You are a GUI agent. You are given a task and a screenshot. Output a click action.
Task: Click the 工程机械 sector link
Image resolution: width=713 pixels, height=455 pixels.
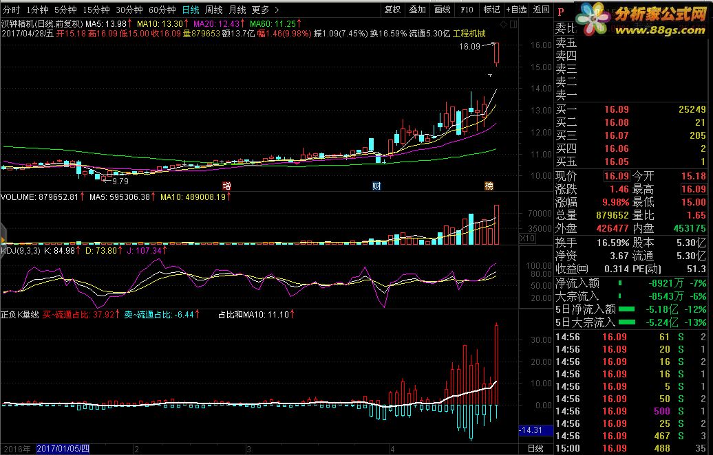click(469, 33)
